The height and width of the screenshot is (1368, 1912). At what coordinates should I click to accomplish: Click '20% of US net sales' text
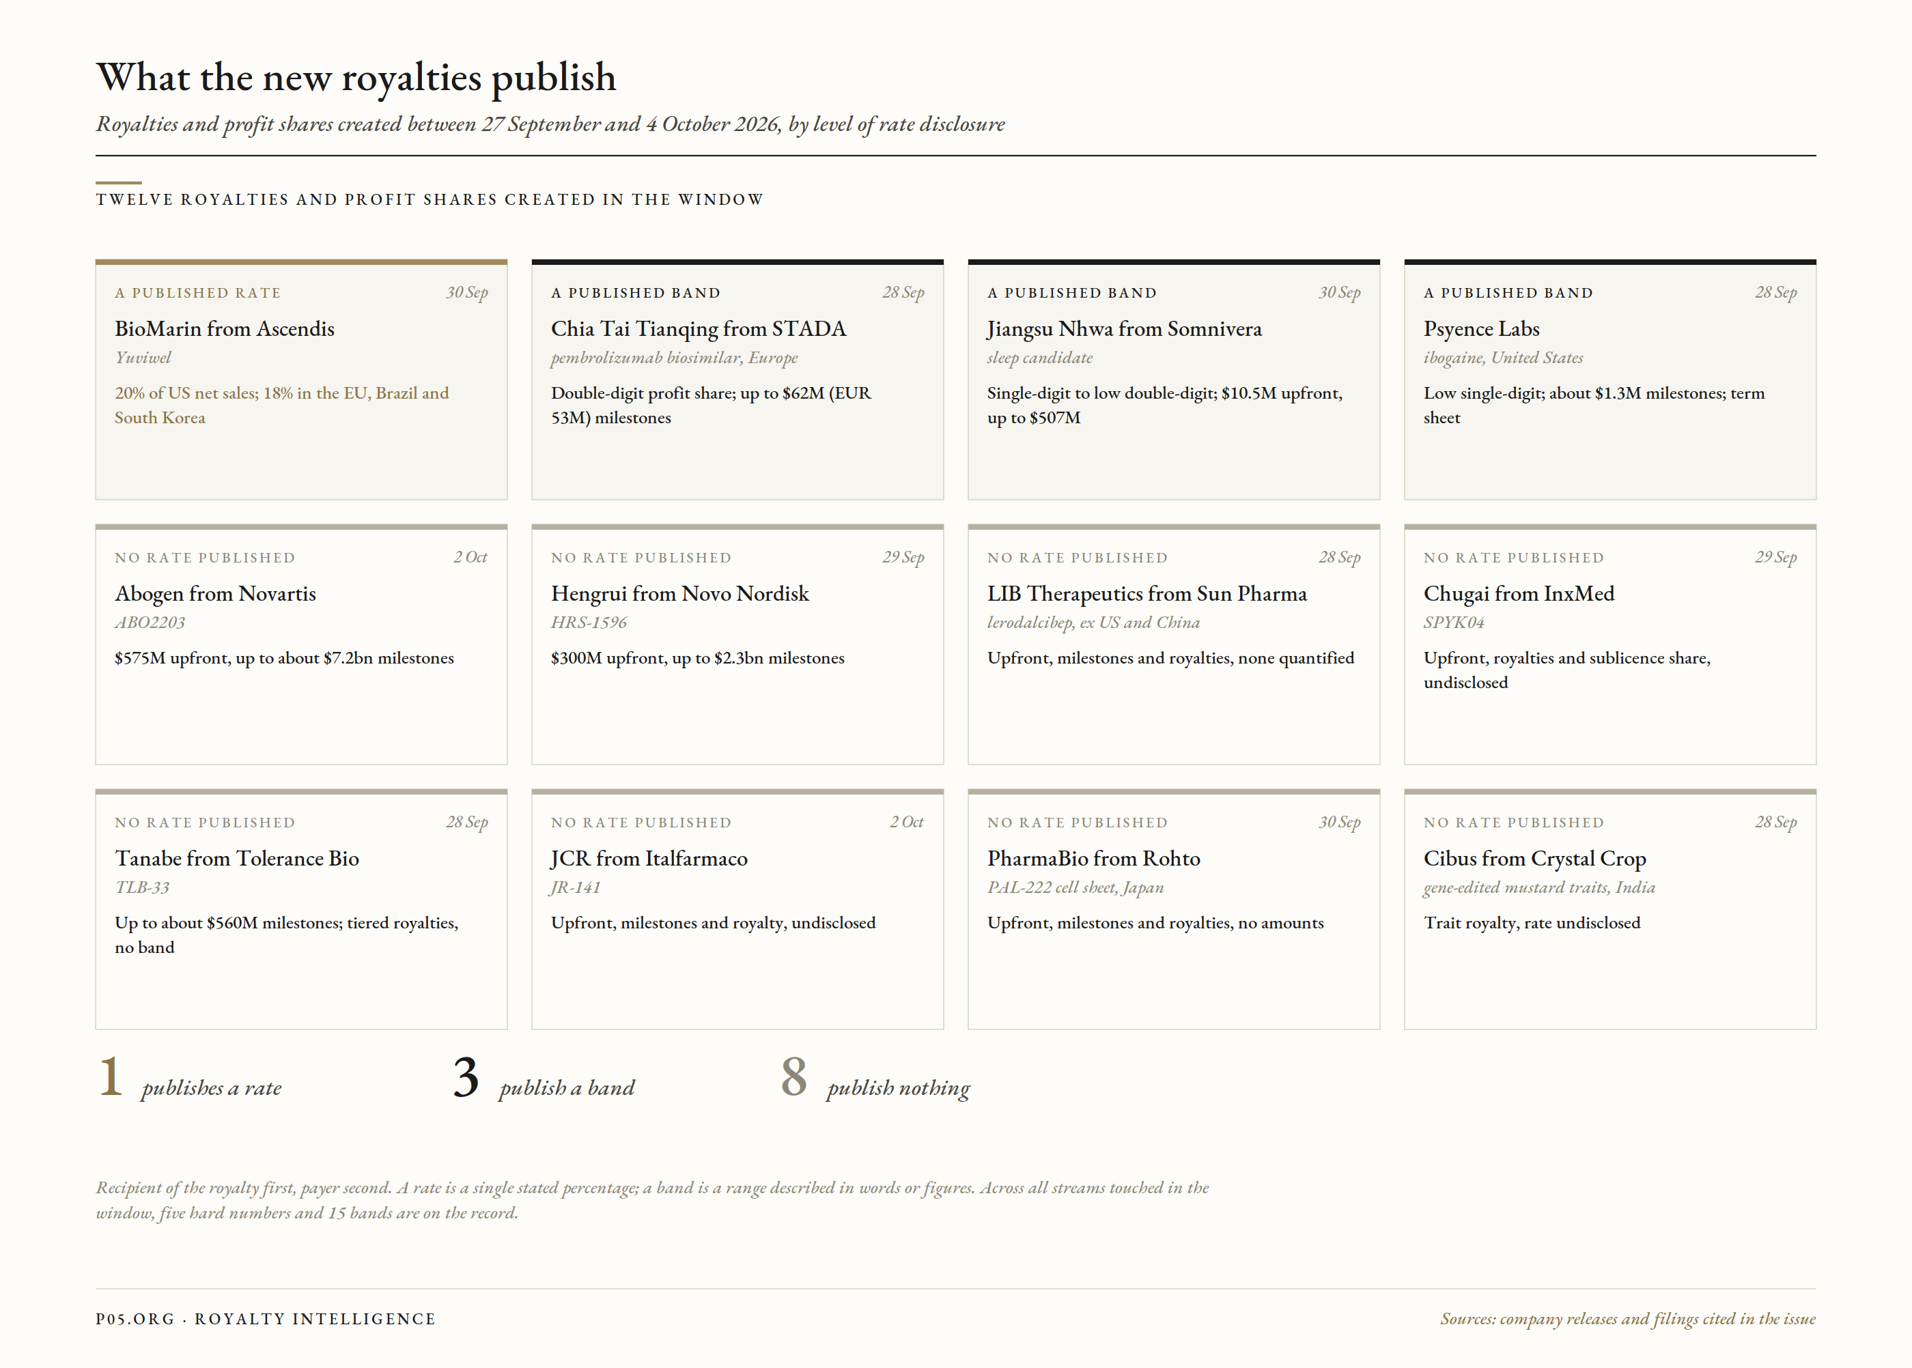(186, 393)
